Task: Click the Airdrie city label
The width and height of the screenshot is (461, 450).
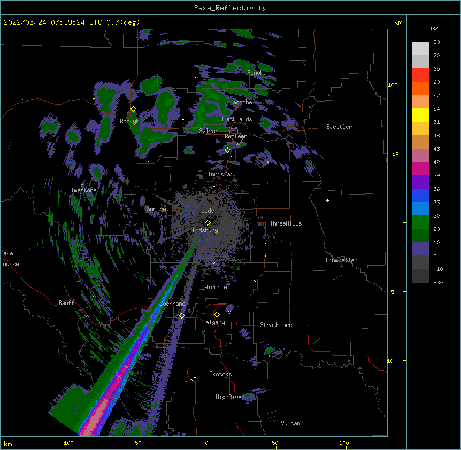Action: coord(216,287)
